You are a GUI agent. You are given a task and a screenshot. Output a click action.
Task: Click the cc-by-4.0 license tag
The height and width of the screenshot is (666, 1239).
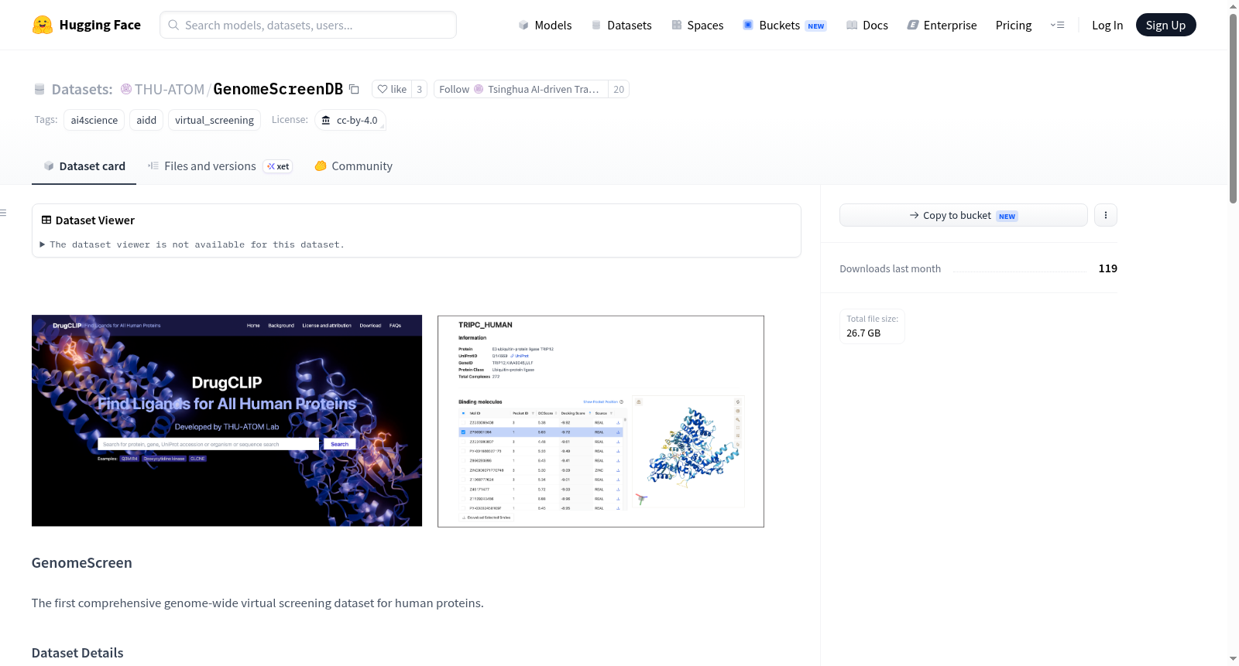pyautogui.click(x=350, y=120)
